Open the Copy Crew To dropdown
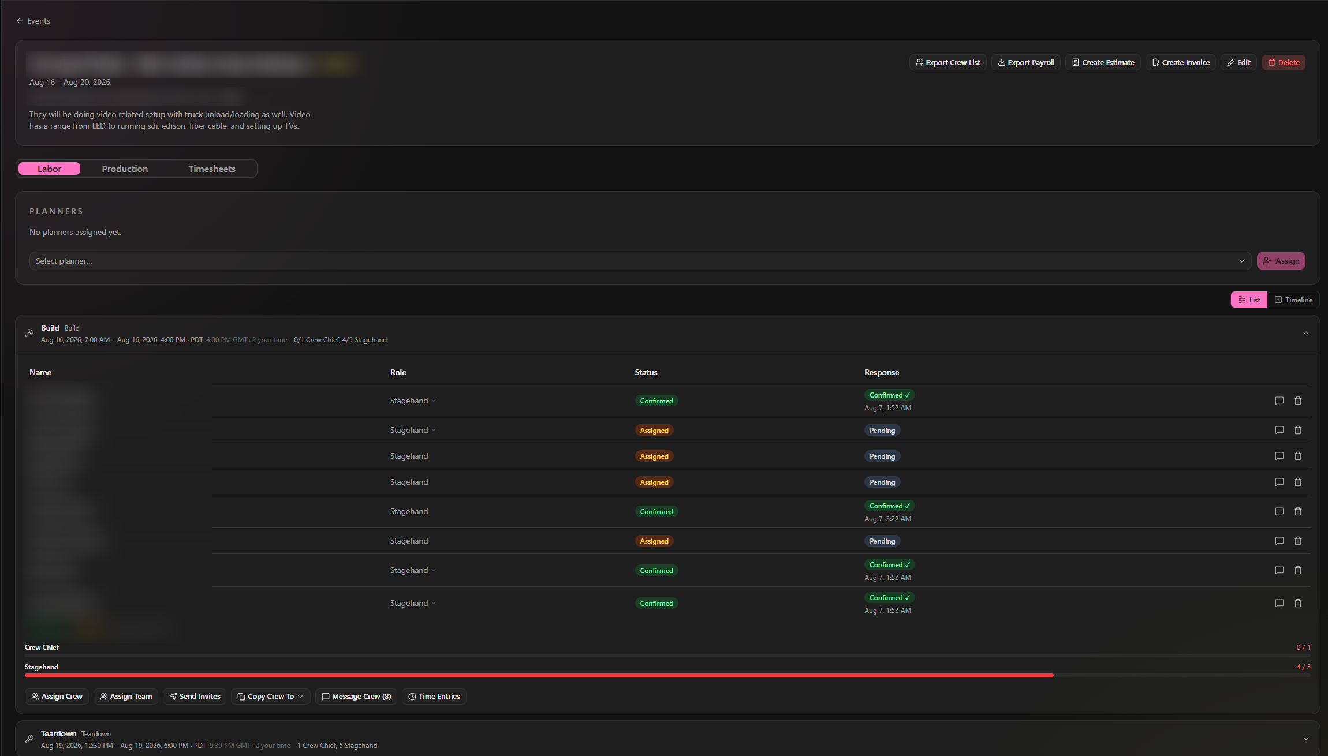The width and height of the screenshot is (1328, 756). (270, 696)
